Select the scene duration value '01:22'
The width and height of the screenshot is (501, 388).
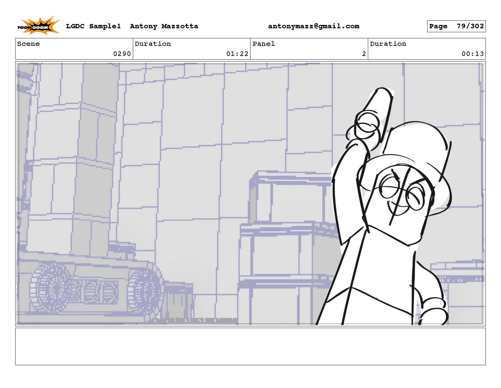click(x=237, y=54)
